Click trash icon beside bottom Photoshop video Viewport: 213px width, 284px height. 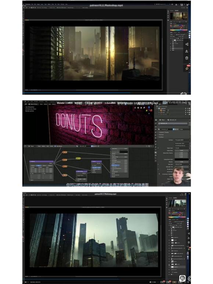pos(189,242)
